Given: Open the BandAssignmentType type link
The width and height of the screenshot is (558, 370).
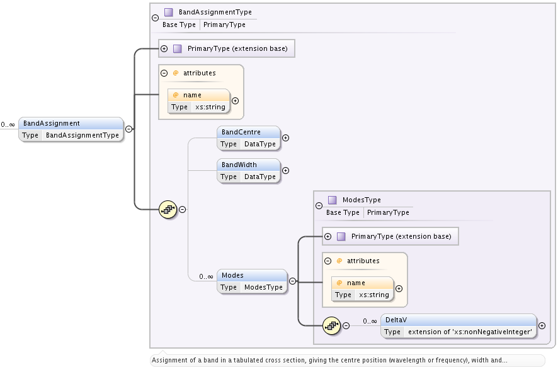Looking at the screenshot, I should click(83, 135).
